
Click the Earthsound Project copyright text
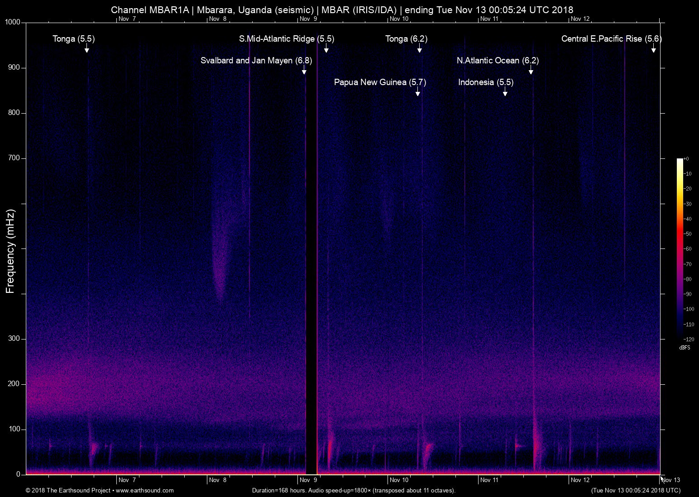click(x=68, y=490)
